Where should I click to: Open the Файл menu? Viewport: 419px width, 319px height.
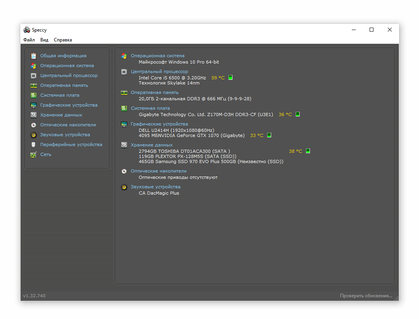(x=29, y=40)
